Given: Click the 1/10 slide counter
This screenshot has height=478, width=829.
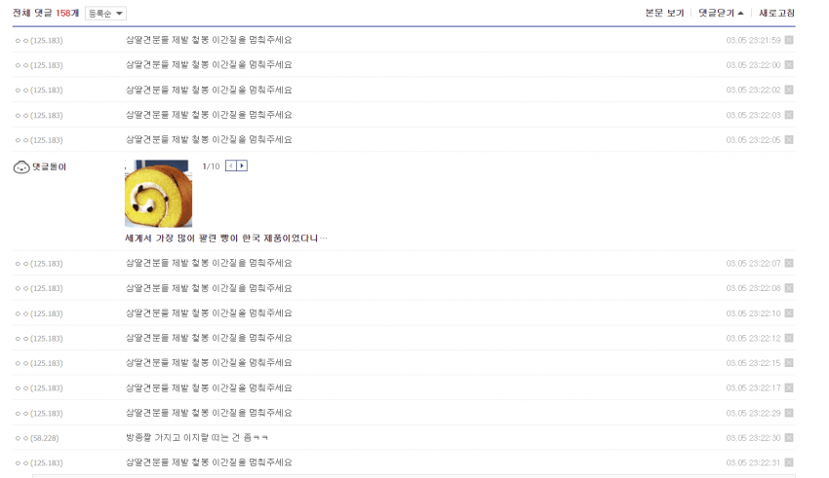Looking at the screenshot, I should [211, 166].
